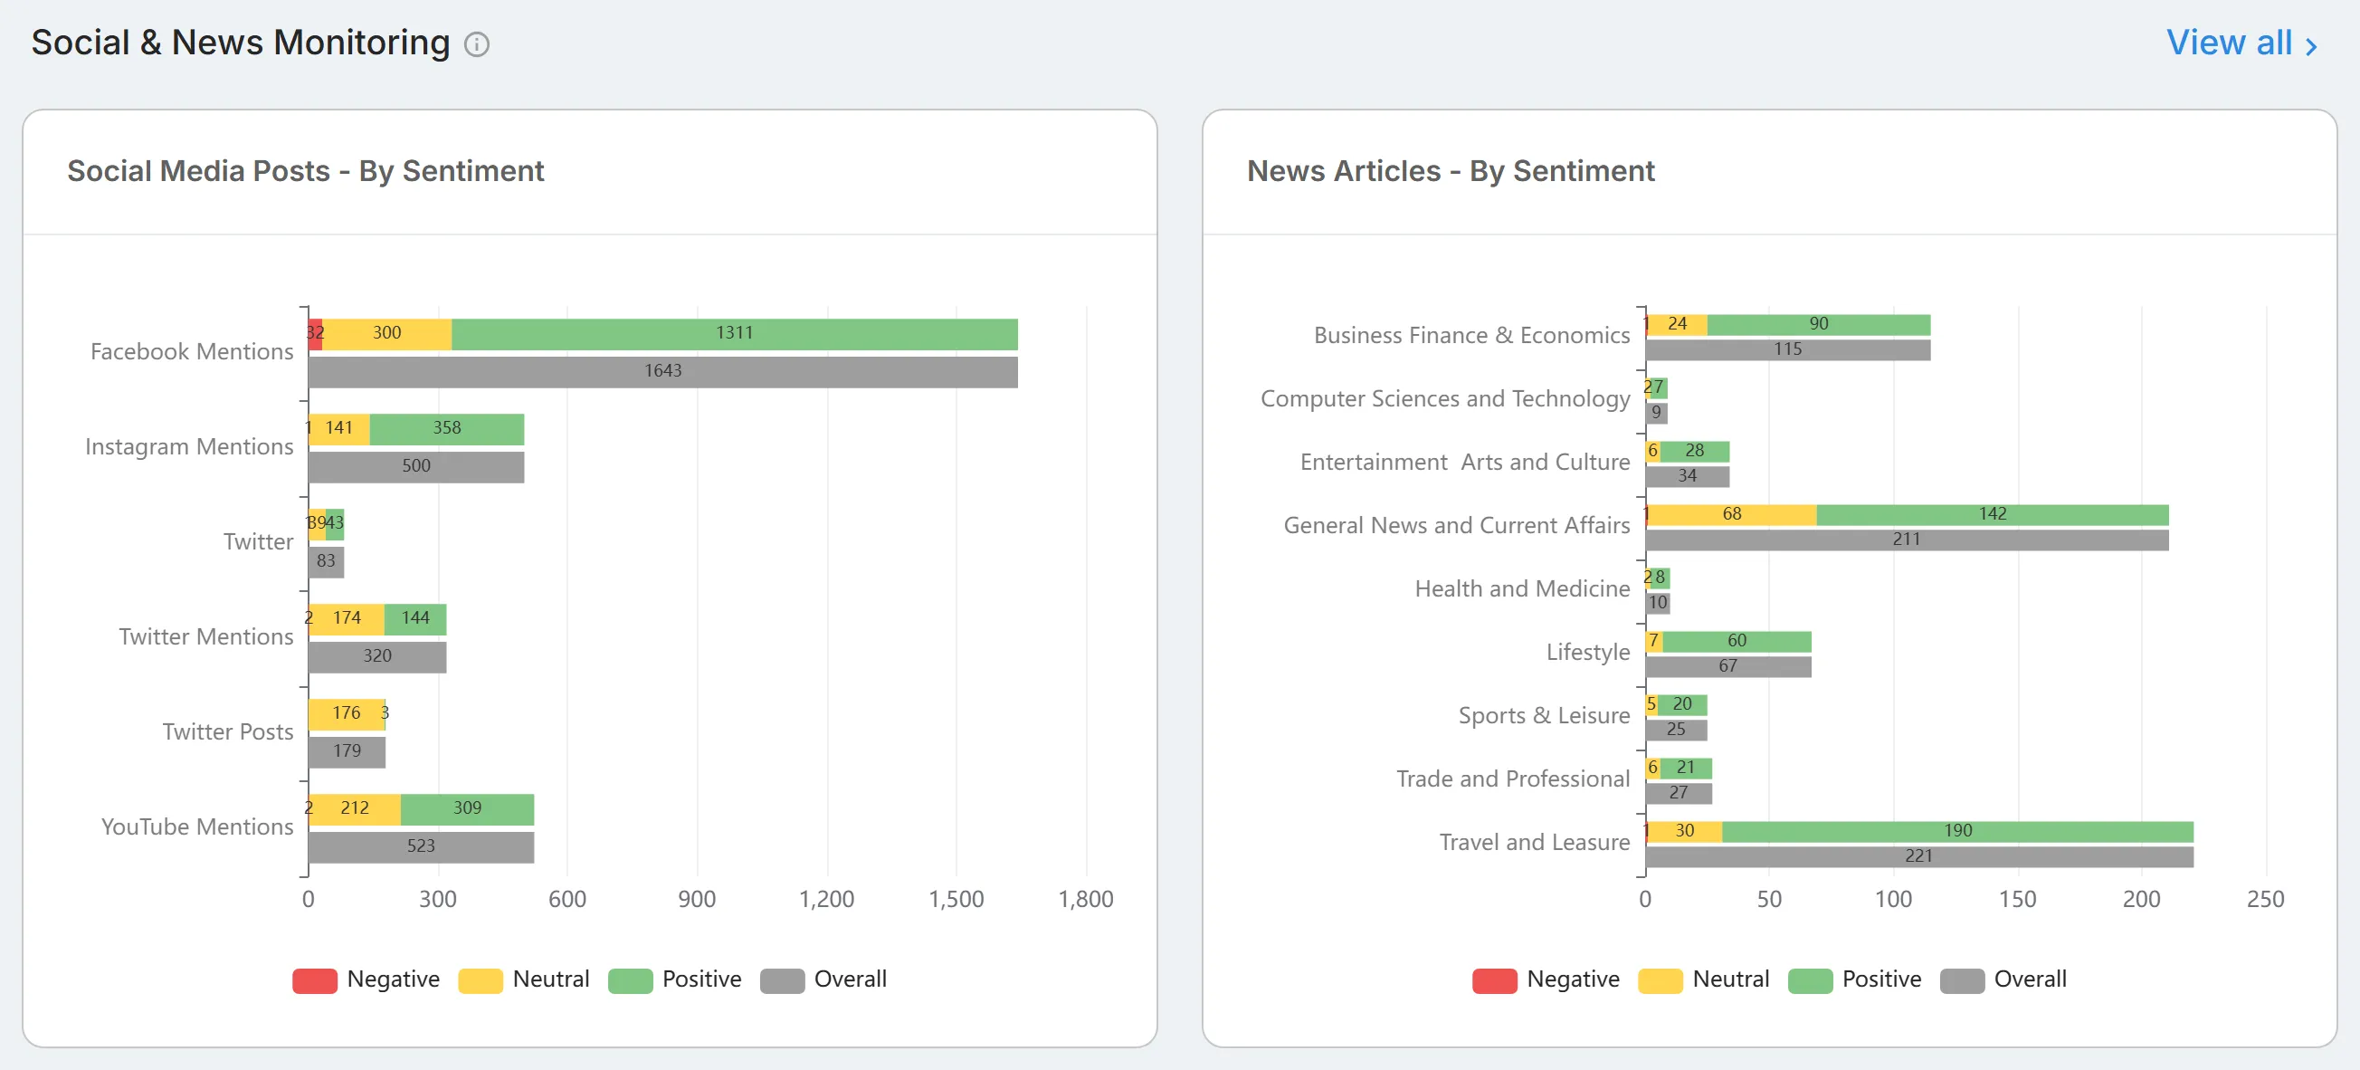Click General News neutral bar 68
This screenshot has width=2360, height=1070.
coord(1732,514)
